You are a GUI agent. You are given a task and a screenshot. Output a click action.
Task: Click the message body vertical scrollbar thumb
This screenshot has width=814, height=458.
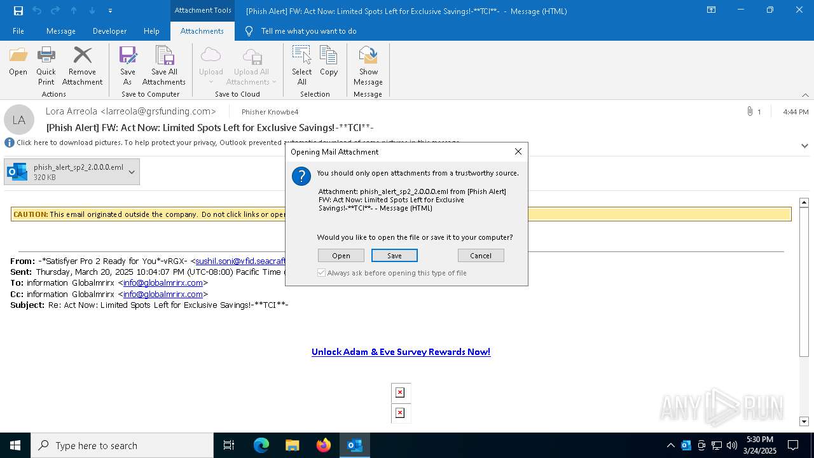point(804,282)
